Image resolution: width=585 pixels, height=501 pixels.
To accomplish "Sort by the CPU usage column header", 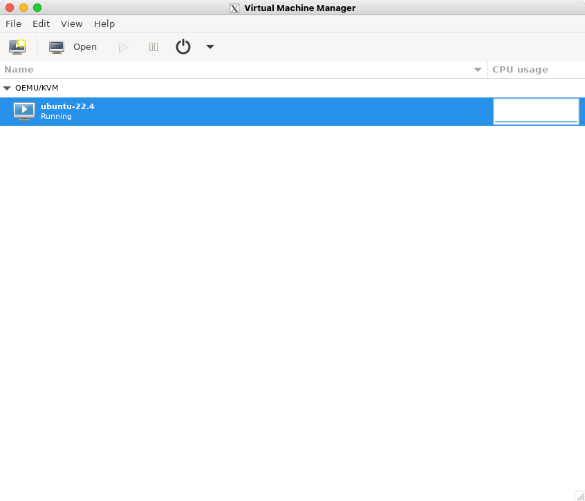I will (x=520, y=70).
